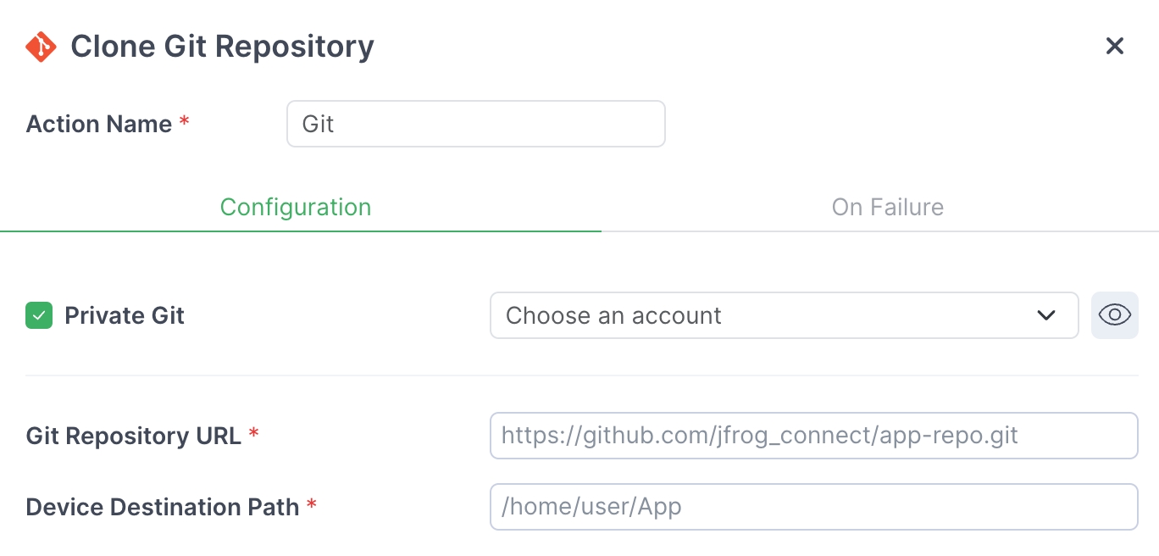Click the Device Destination Path input field

(813, 507)
